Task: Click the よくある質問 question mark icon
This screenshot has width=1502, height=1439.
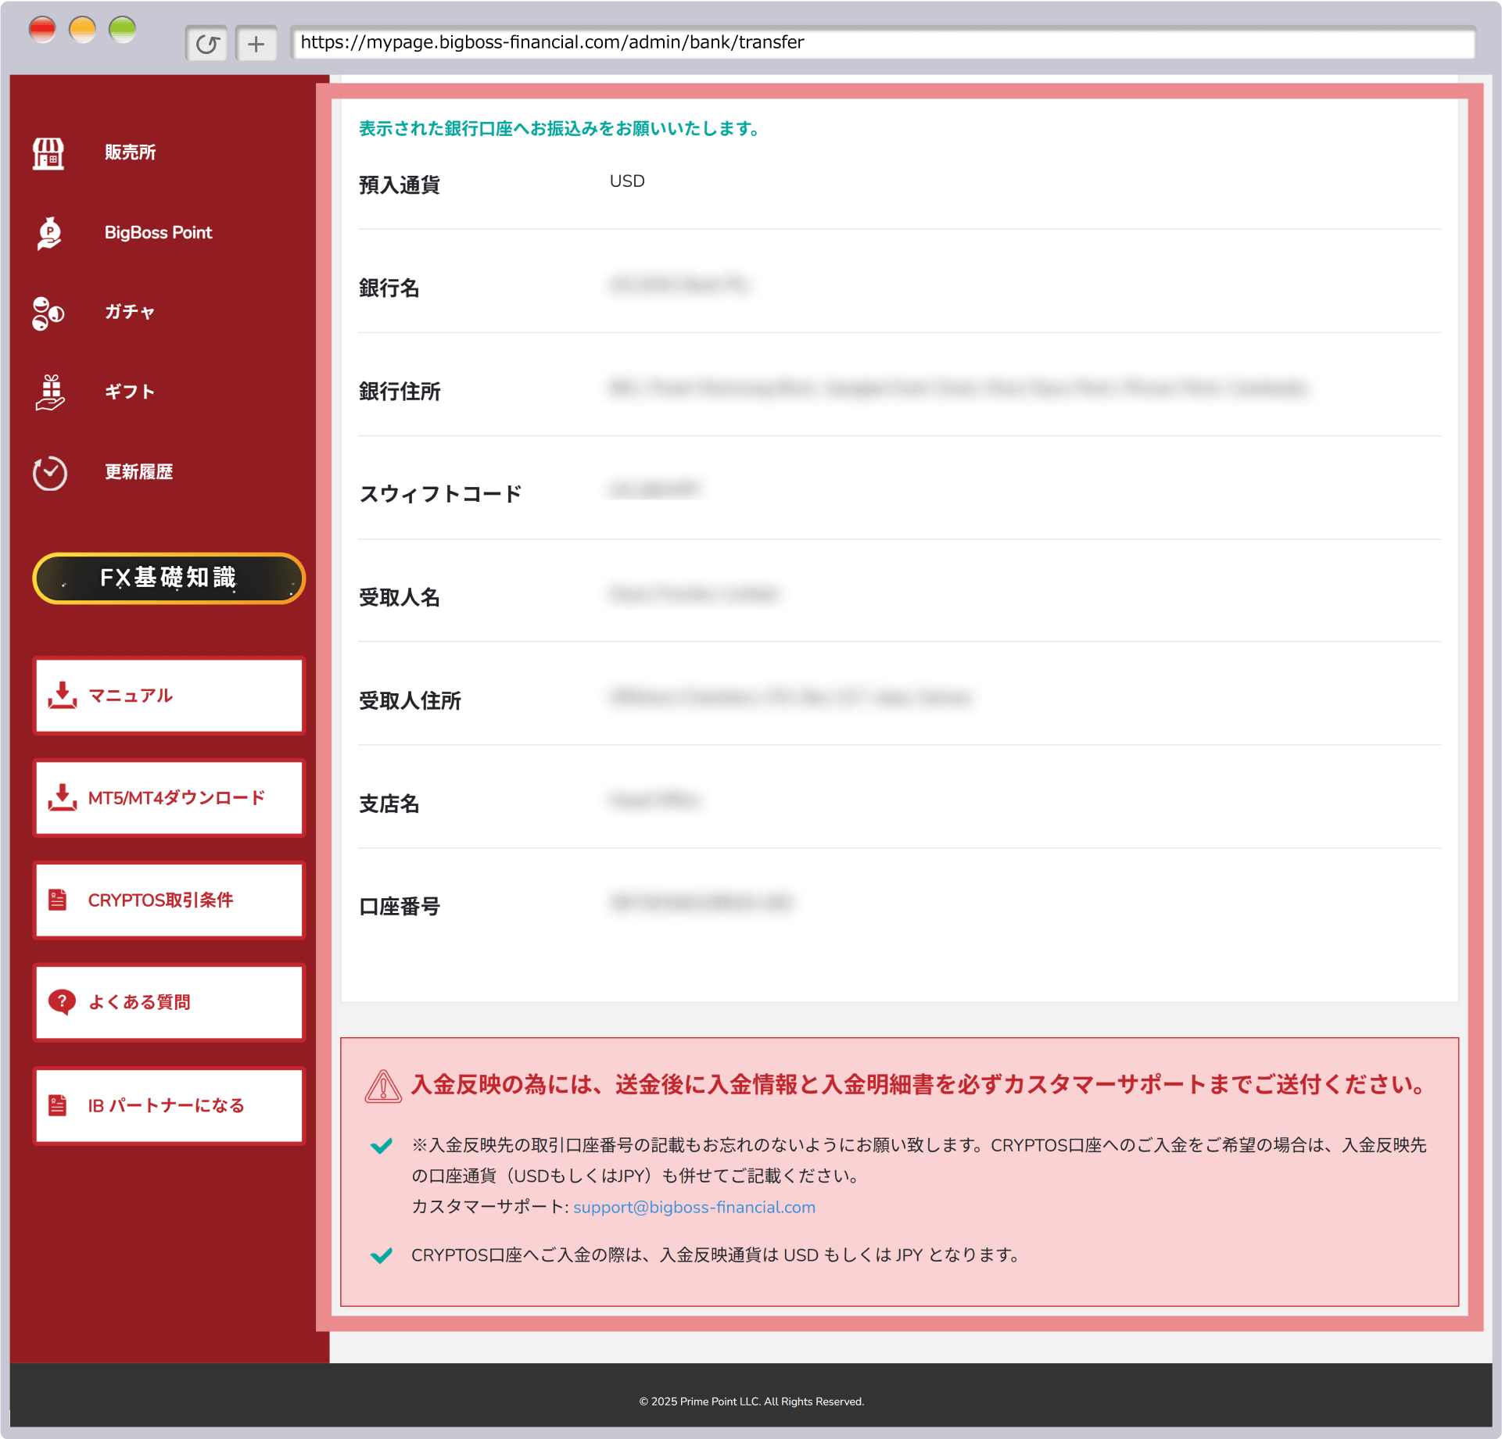Action: 62,1001
